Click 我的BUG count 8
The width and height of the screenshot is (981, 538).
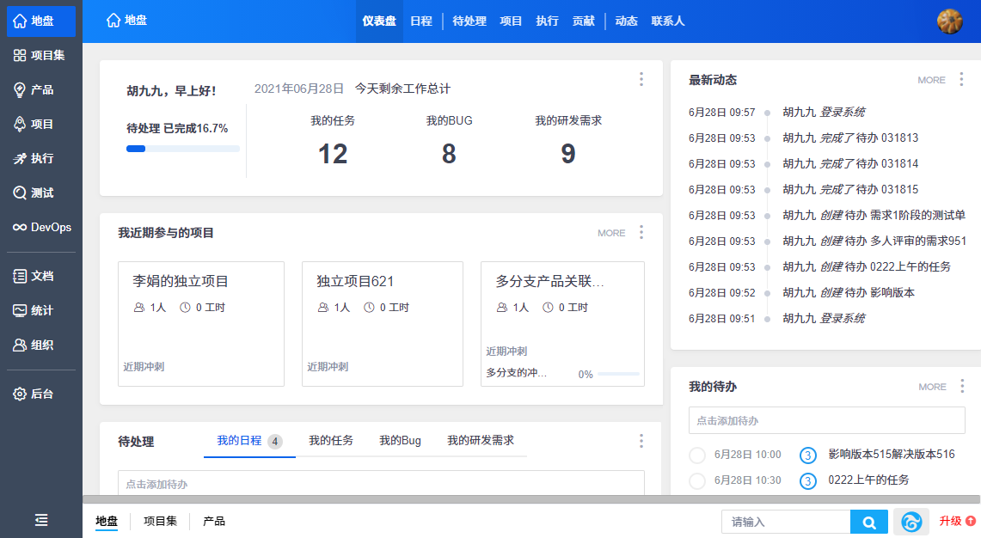tap(449, 154)
